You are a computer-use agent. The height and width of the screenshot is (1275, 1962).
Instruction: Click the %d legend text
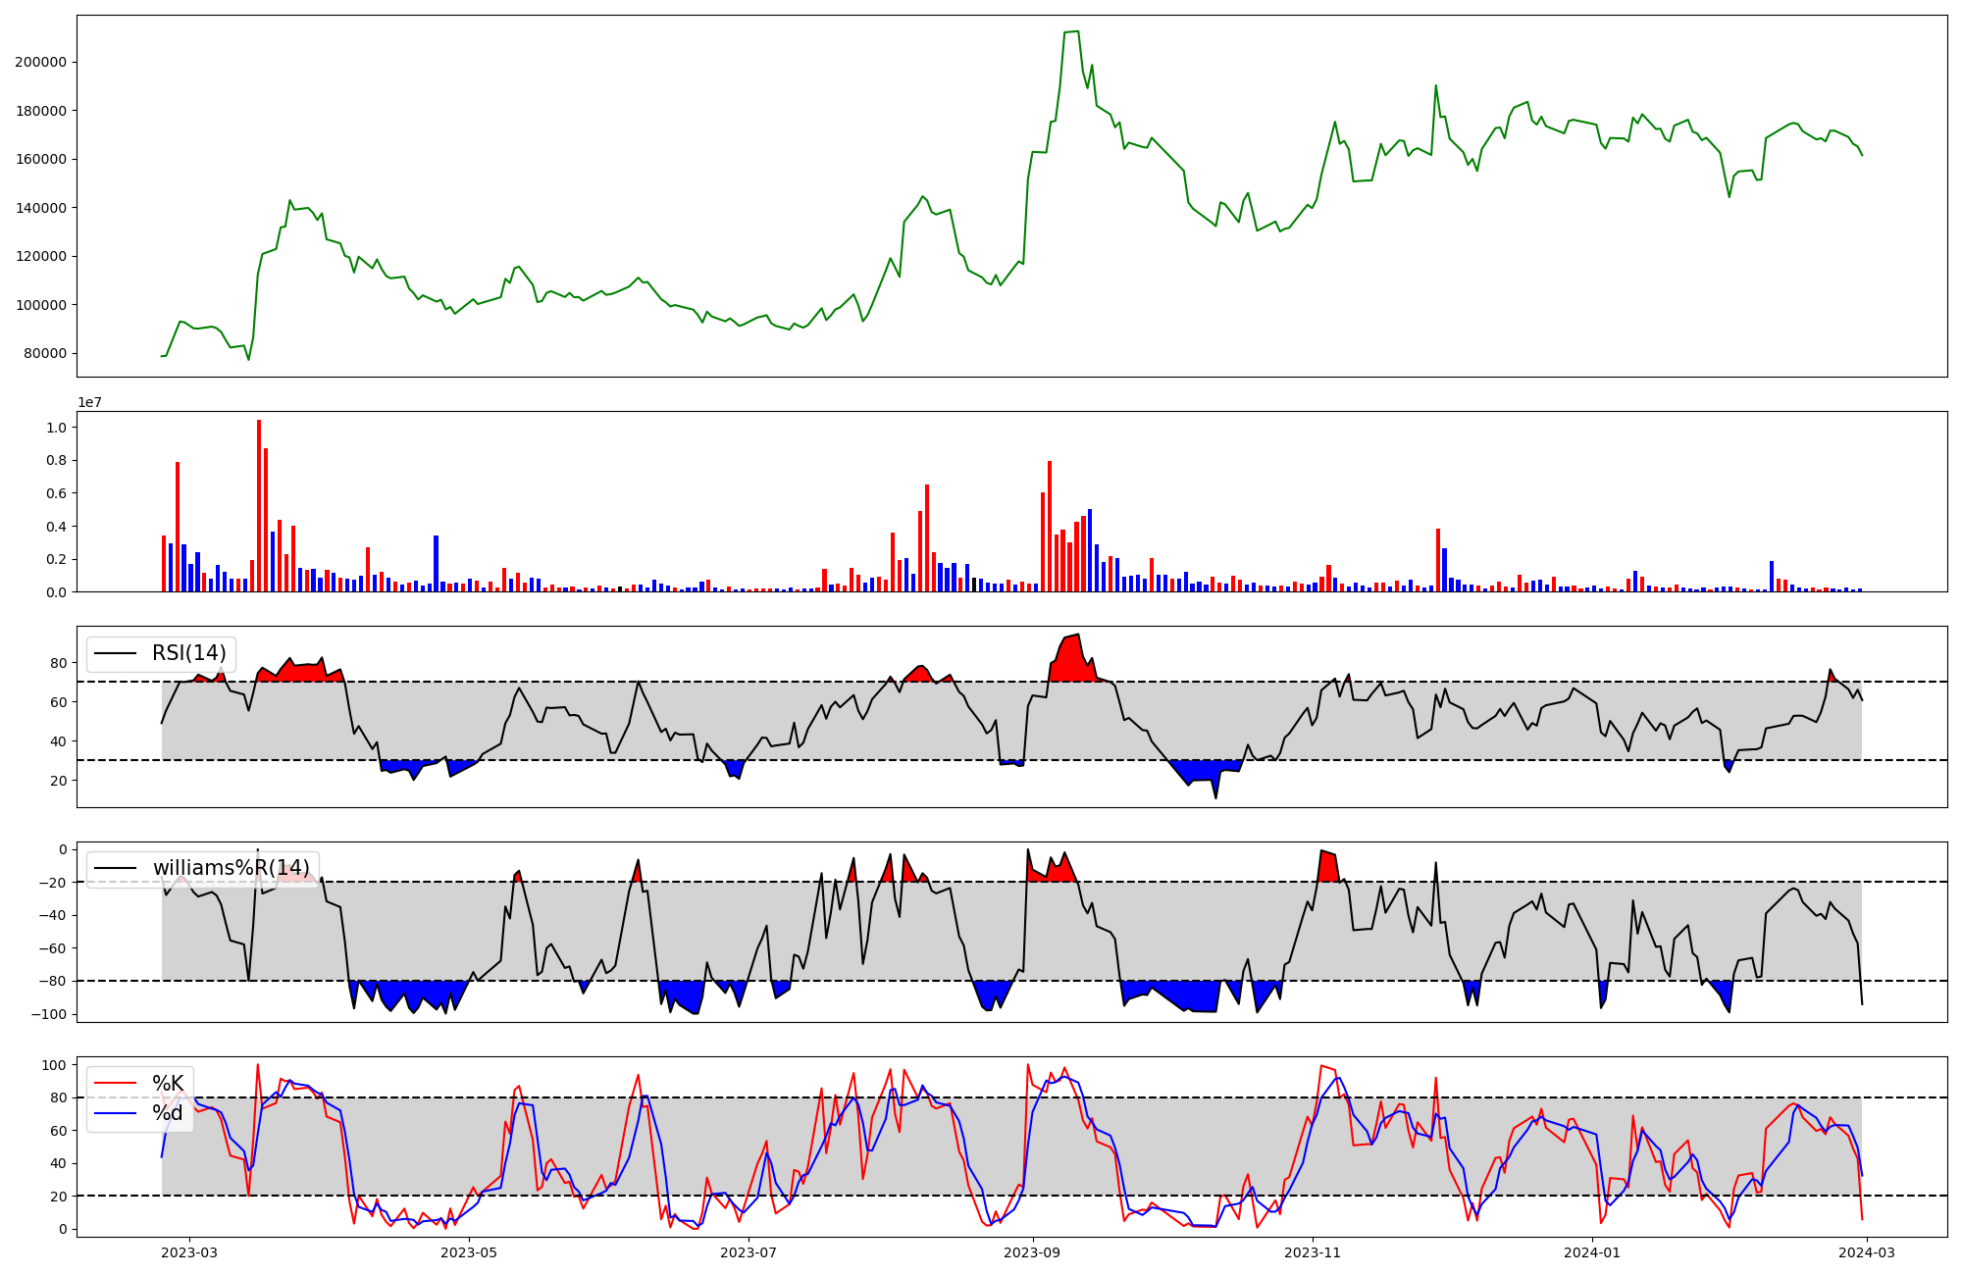(168, 1113)
